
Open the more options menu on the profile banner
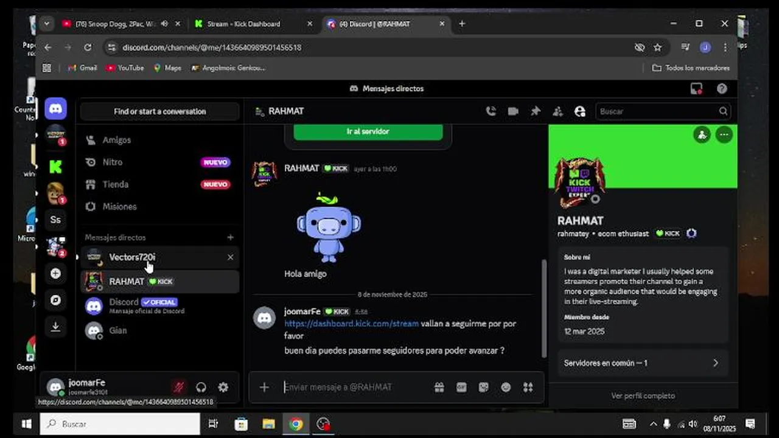[724, 135]
